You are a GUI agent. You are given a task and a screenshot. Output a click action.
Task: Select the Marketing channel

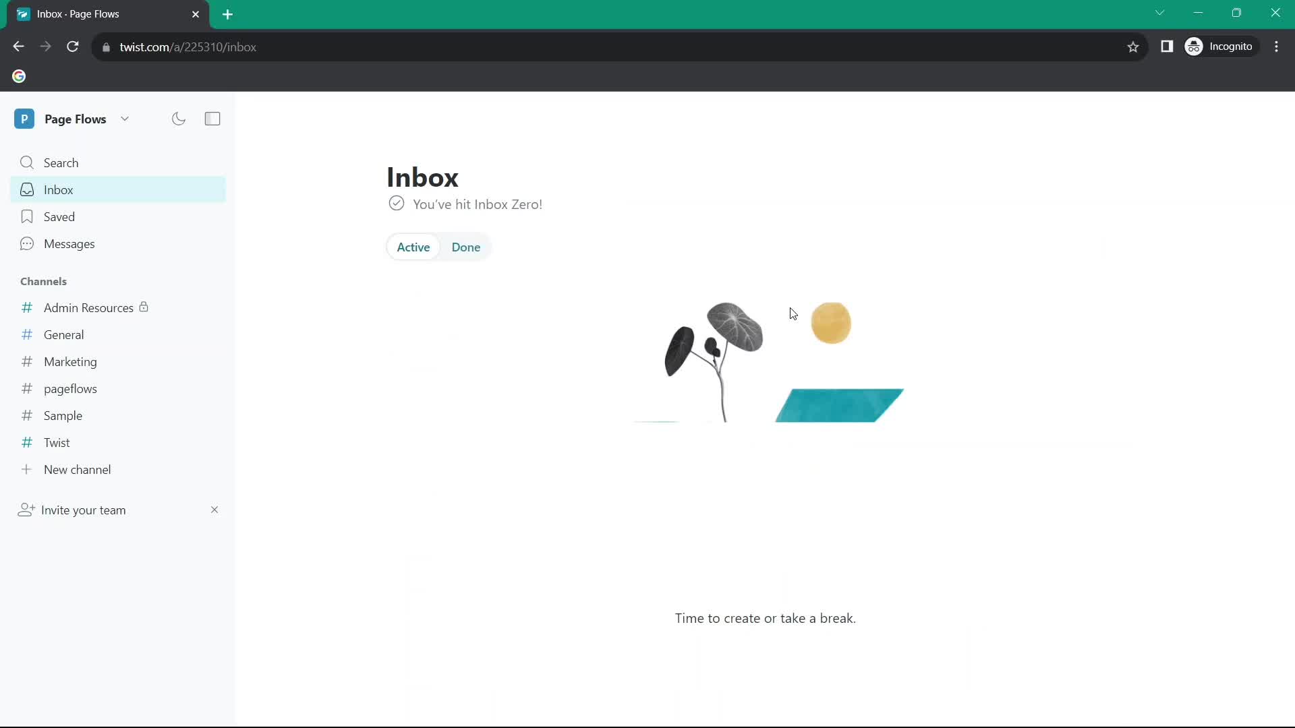tap(70, 362)
